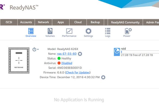Click the December 12, 2016 device time
The image size is (159, 112).
78,77
